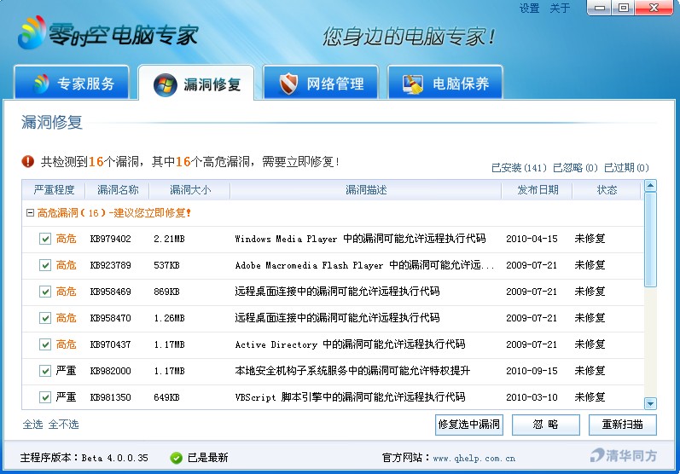The height and width of the screenshot is (474, 680).
Task: Sort by 漏洞大小 column header
Action: [x=190, y=190]
